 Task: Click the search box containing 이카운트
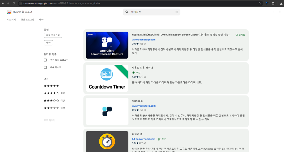coord(152,12)
